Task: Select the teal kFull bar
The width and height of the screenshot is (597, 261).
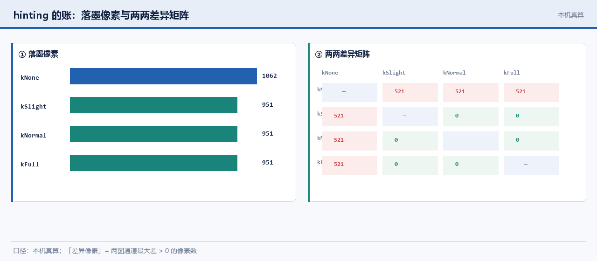Action: pyautogui.click(x=153, y=163)
